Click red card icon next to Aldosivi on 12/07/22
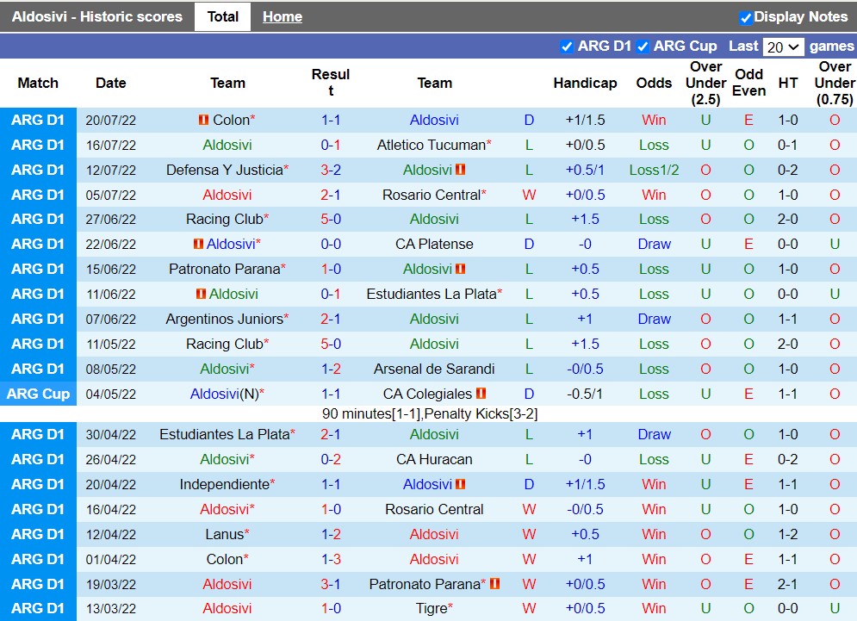Image resolution: width=857 pixels, height=621 pixels. pos(461,171)
